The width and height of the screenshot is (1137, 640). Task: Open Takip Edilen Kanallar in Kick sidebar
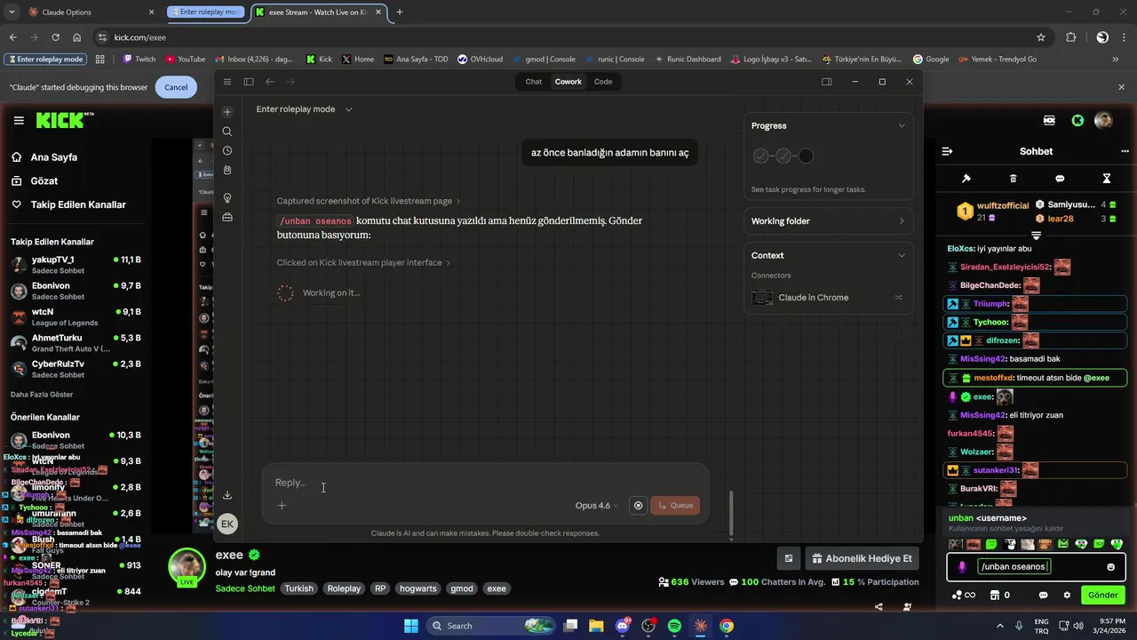(x=78, y=204)
